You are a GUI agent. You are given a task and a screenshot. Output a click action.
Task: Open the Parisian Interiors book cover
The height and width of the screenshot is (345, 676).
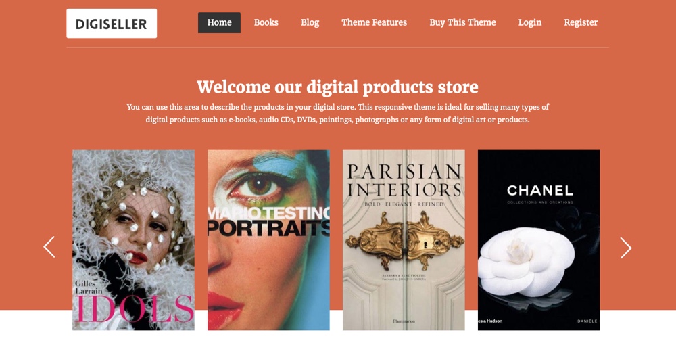click(x=404, y=239)
